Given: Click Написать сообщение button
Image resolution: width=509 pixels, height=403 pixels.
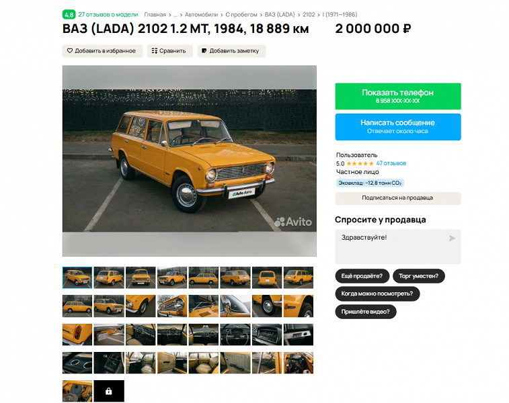Looking at the screenshot, I should click(x=398, y=127).
